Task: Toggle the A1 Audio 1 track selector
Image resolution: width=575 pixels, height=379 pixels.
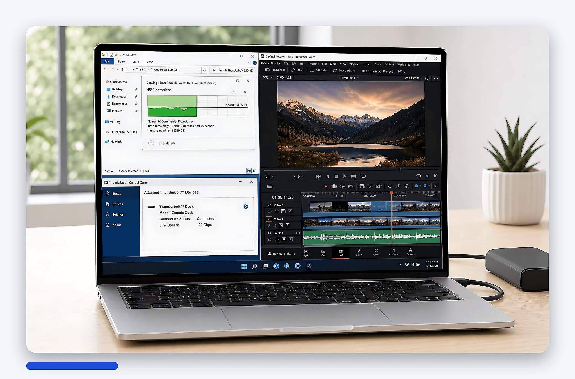Action: [269, 233]
